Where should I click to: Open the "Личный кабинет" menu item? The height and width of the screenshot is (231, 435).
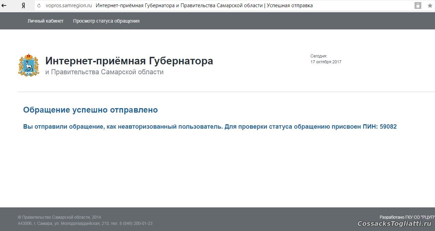45,21
